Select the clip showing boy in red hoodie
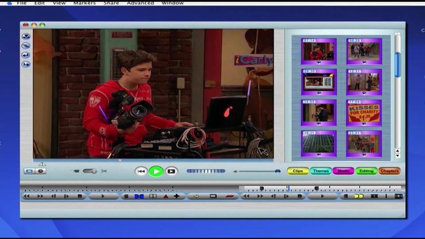The width and height of the screenshot is (425, 239). pos(319,51)
